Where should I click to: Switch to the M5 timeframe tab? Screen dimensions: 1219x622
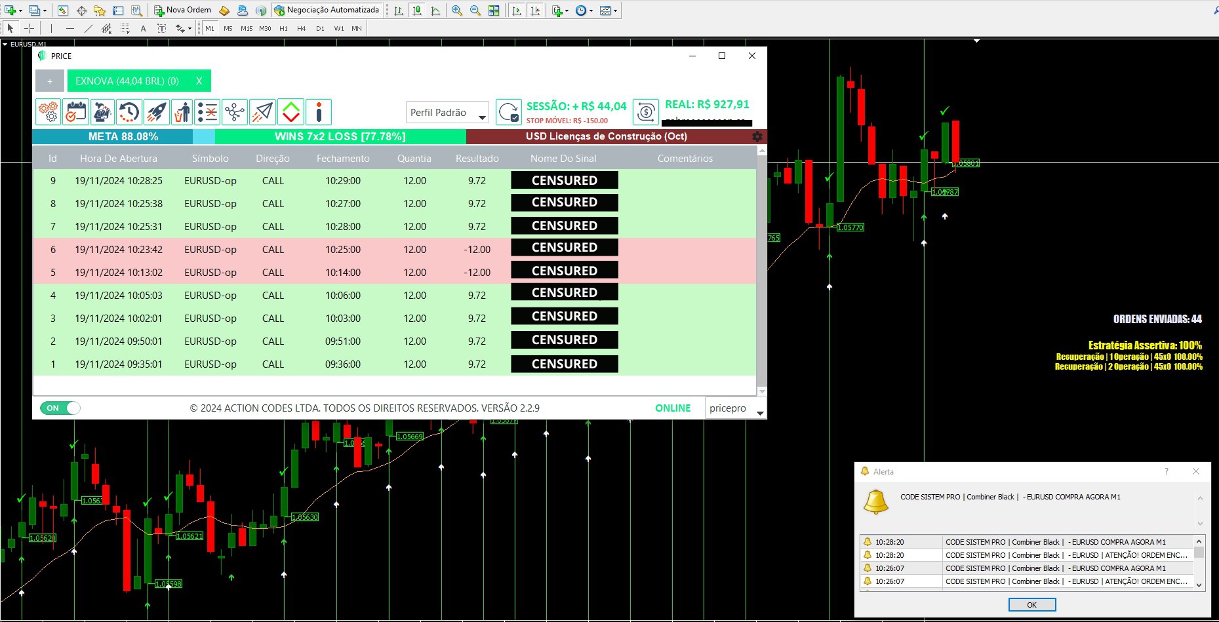pyautogui.click(x=228, y=28)
